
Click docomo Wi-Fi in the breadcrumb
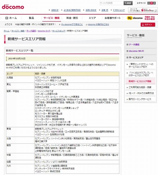click(44, 31)
